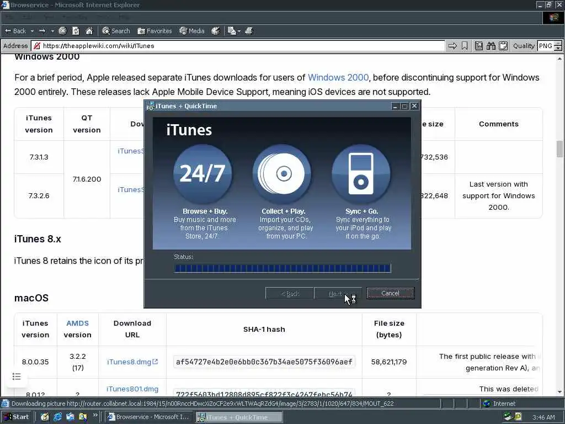Click the table of contents list icon
Image resolution: width=565 pixels, height=424 pixels.
point(17,377)
